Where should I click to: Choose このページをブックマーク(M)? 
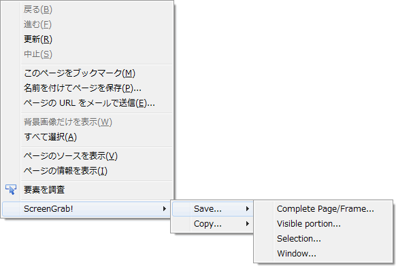point(87,73)
